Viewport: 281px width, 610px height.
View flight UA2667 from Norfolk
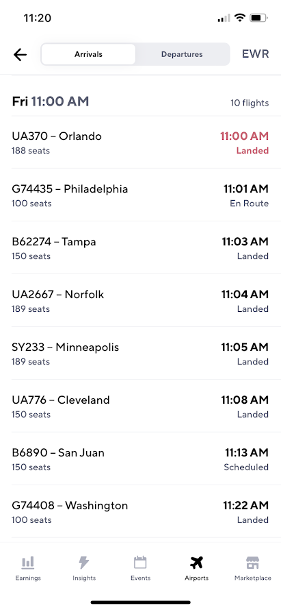tap(141, 300)
